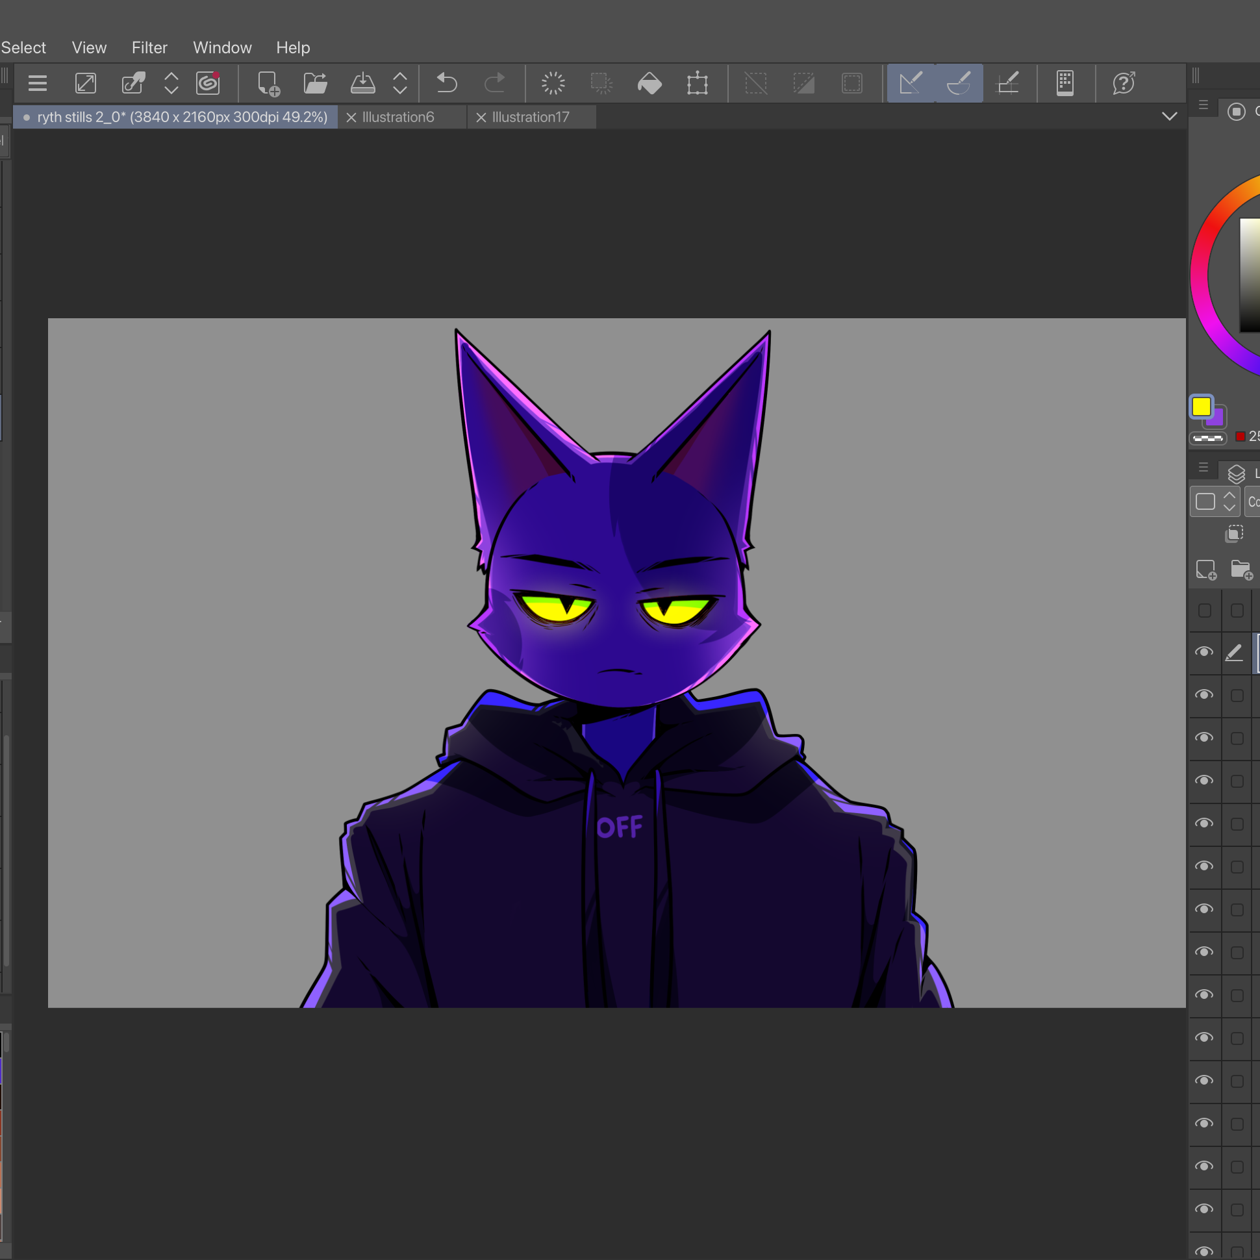Open the Layer panel hamburger menu
Screen dimensions: 1260x1260
pos(1203,468)
